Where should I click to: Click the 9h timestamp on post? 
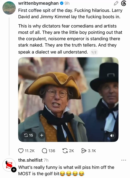point(67,3)
